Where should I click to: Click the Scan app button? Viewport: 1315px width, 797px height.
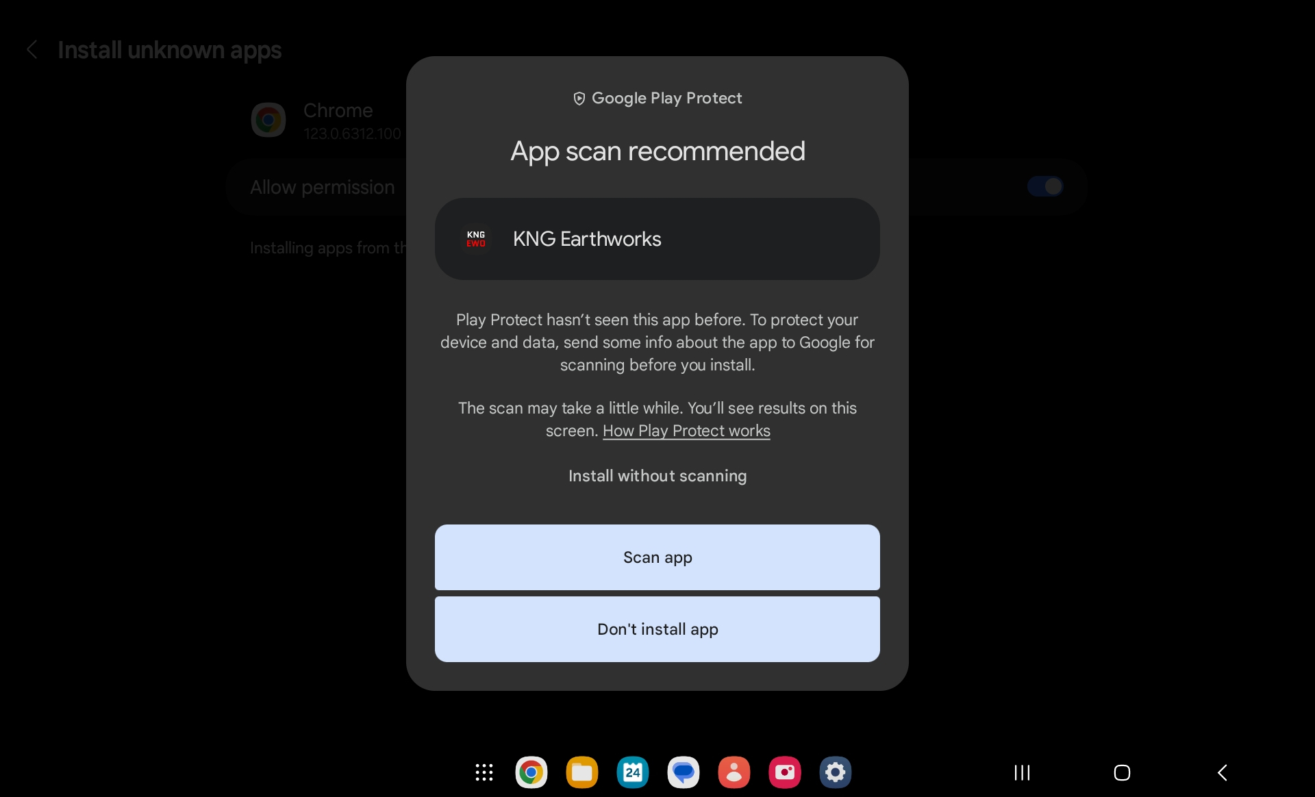(x=657, y=557)
